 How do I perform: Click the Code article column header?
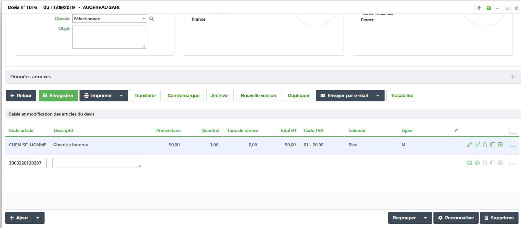pos(21,130)
